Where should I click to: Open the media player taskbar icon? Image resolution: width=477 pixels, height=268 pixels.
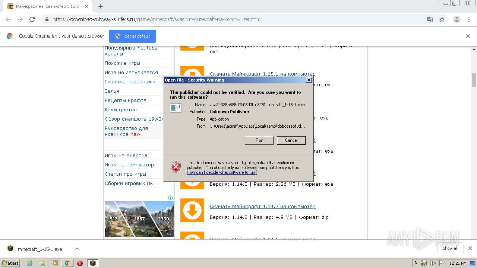coord(55,263)
